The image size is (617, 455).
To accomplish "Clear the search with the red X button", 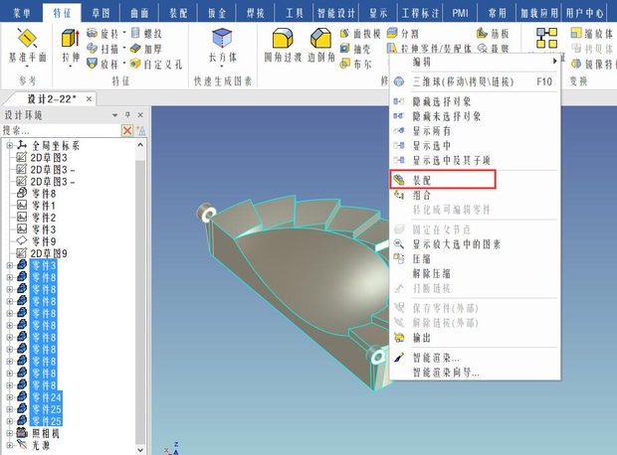I will tap(127, 130).
